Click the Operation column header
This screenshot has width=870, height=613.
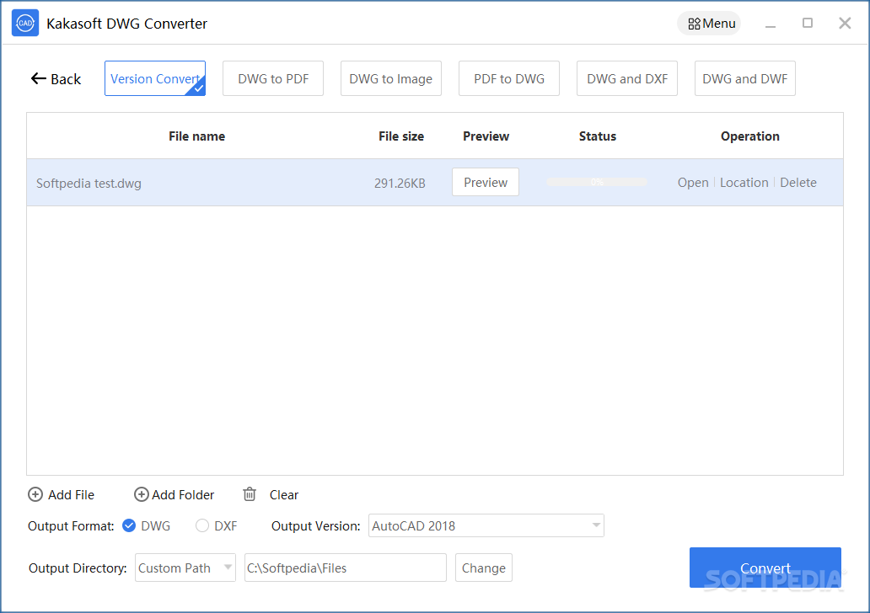[750, 136]
